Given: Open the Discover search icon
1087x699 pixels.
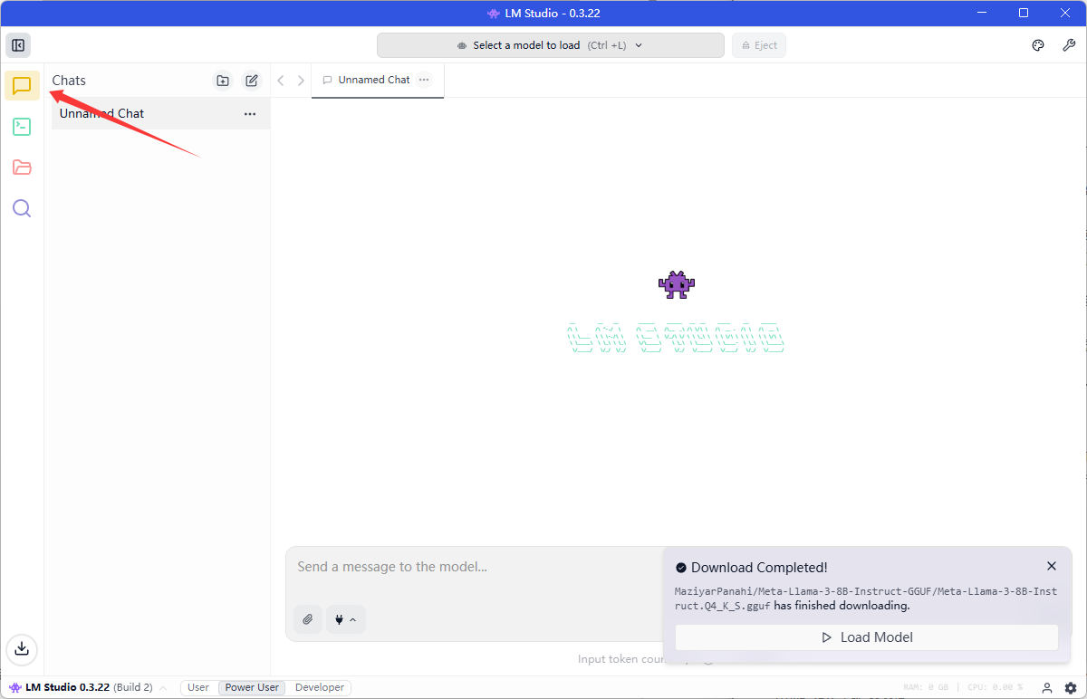Looking at the screenshot, I should (22, 208).
